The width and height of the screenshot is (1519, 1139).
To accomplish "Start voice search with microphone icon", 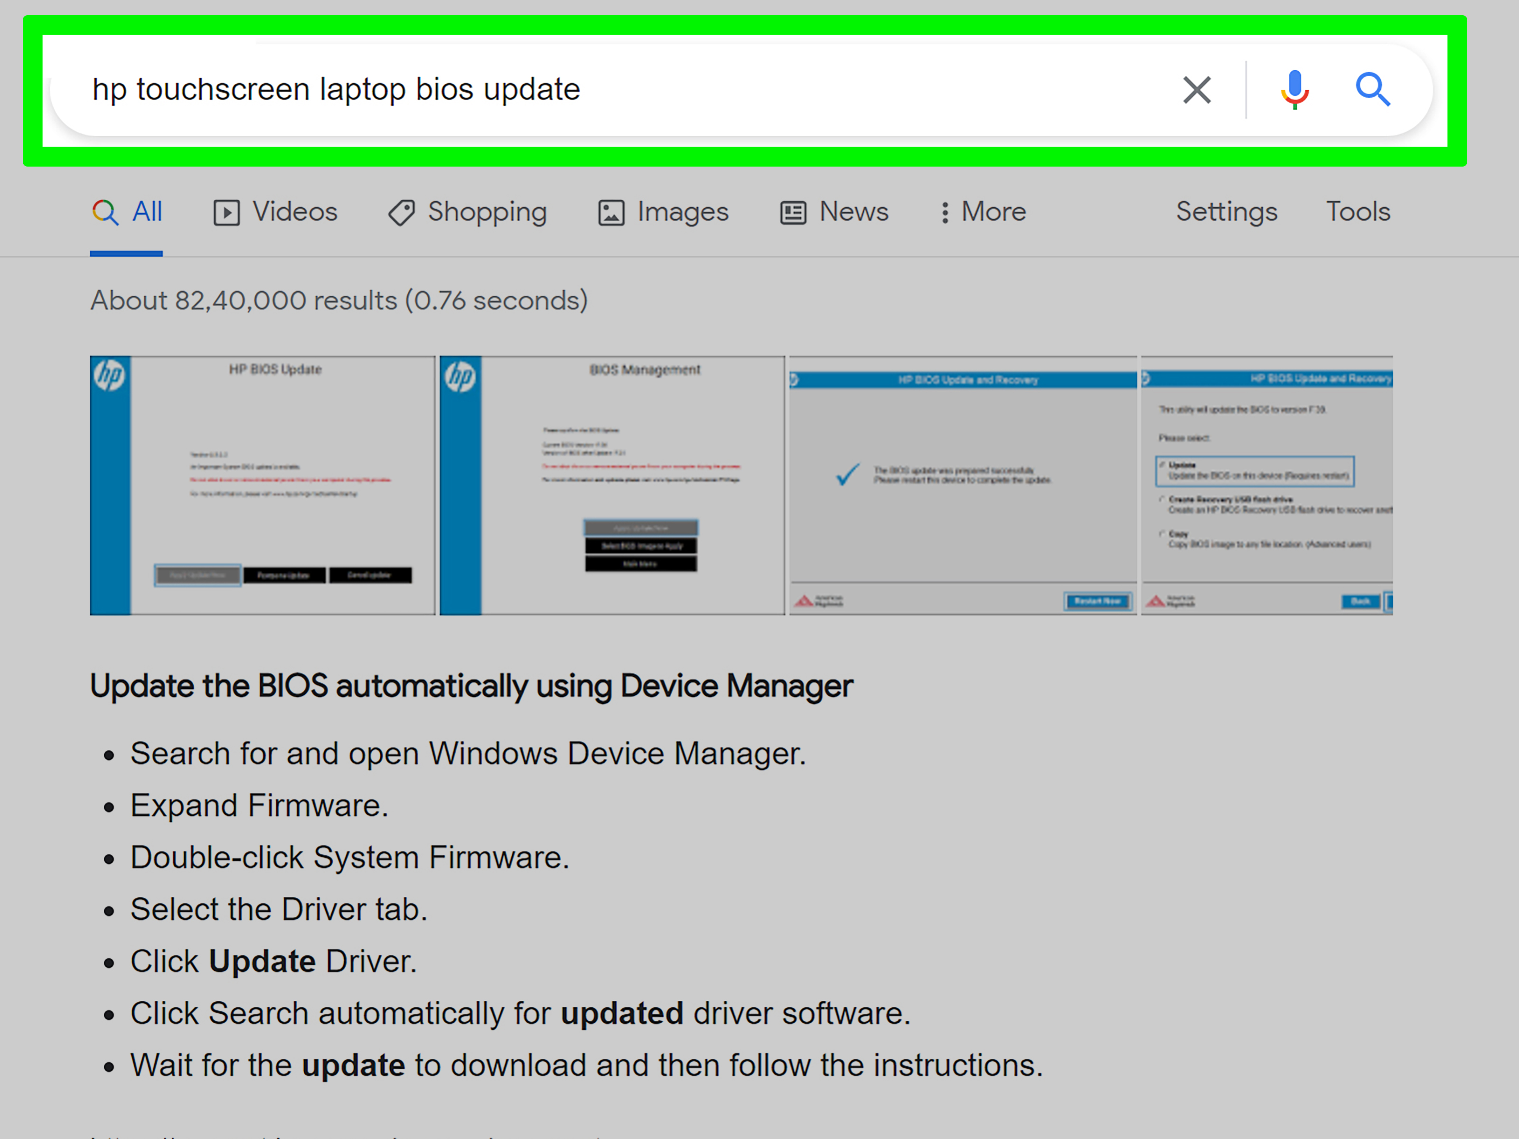I will coord(1294,90).
